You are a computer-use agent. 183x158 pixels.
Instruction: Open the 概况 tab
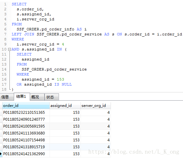[37, 97]
